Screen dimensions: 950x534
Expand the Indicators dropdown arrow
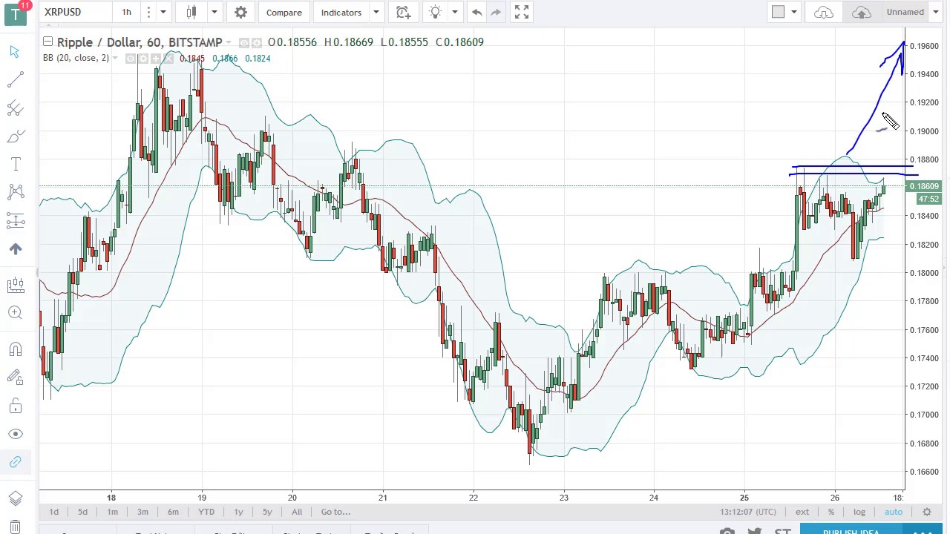pyautogui.click(x=376, y=12)
